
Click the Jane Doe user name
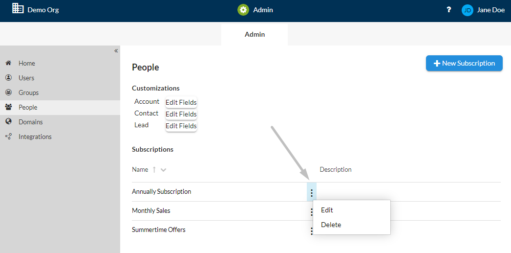[x=491, y=10]
